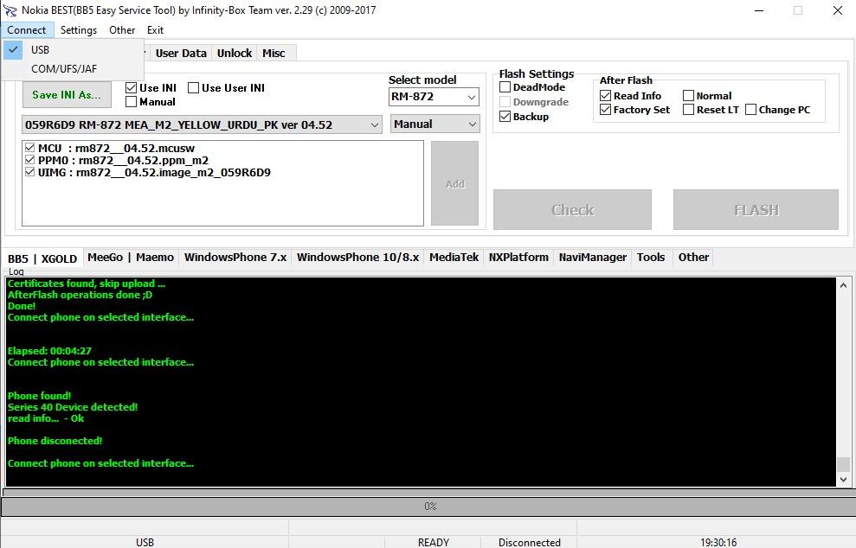Image resolution: width=856 pixels, height=548 pixels.
Task: Enable the DeadMode checkbox
Action: 505,87
